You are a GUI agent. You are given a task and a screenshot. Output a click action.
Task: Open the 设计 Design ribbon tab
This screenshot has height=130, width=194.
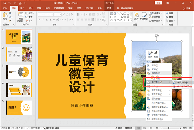click(x=31, y=8)
